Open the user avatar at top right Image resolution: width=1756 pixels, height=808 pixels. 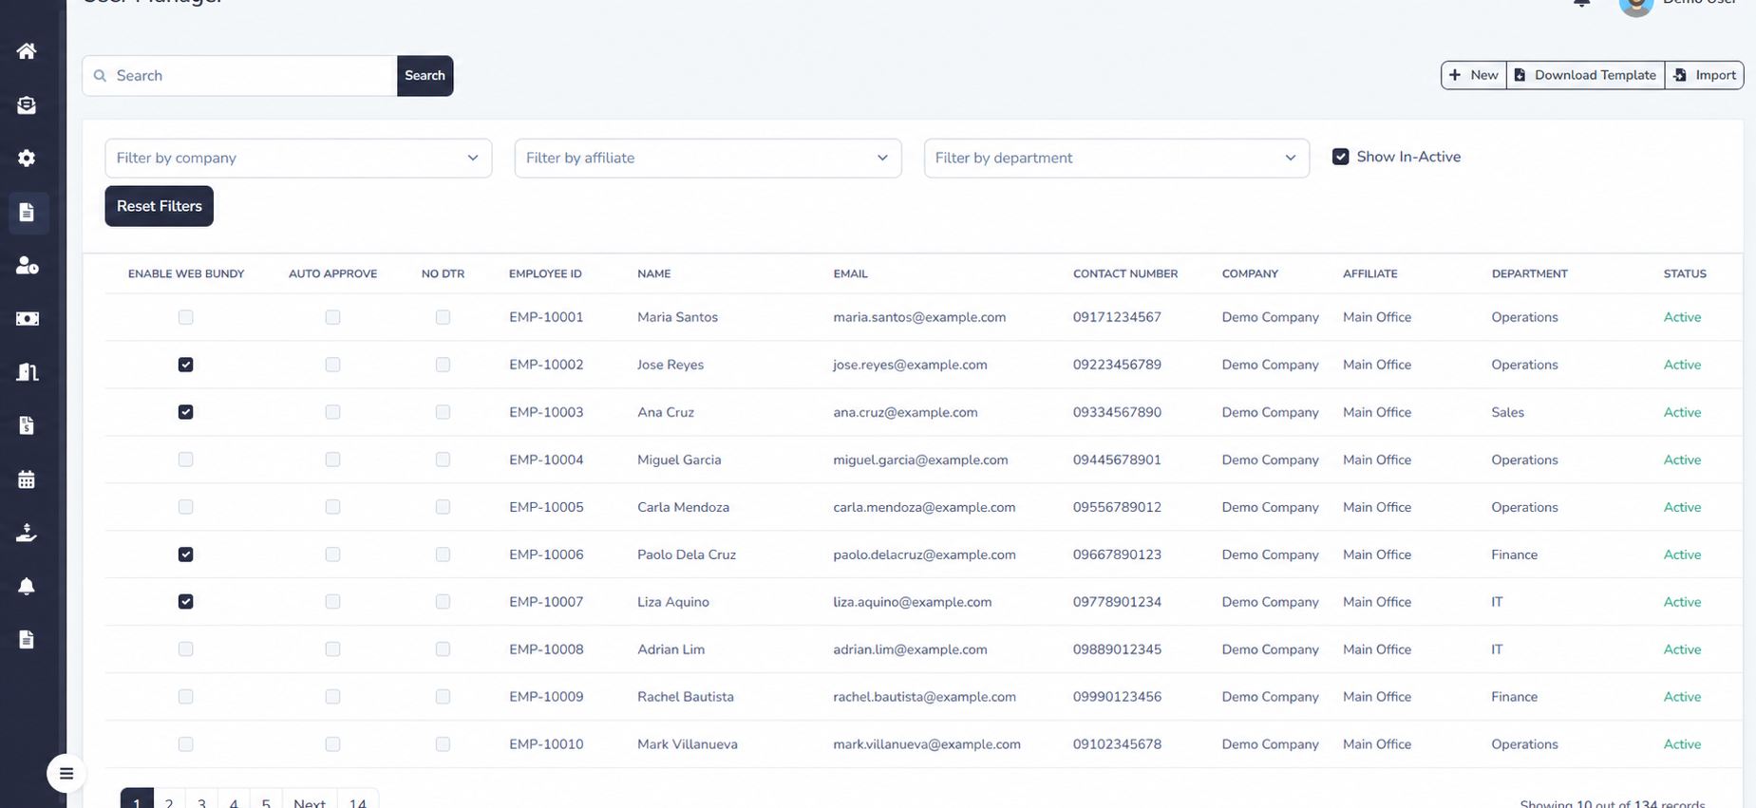click(x=1636, y=5)
